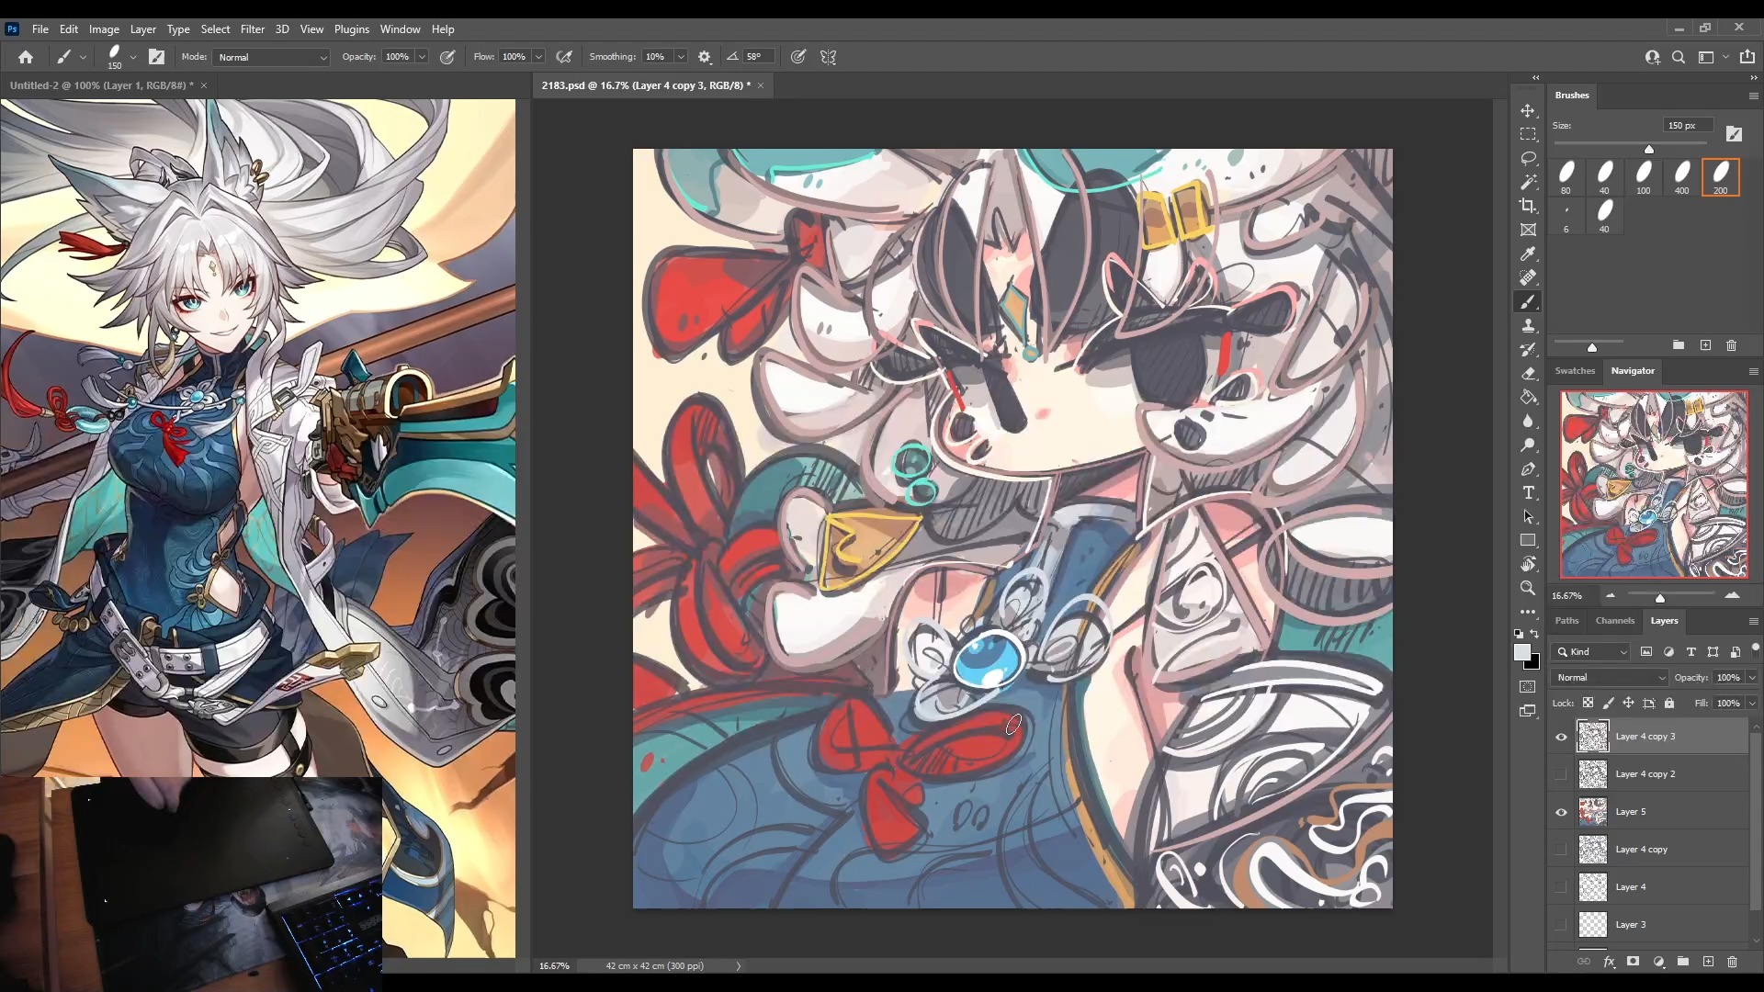Select the Crop tool

pyautogui.click(x=1528, y=206)
